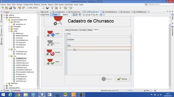Toggle the vertical resizability button
The width and height of the screenshot is (174, 97).
click(104, 15)
